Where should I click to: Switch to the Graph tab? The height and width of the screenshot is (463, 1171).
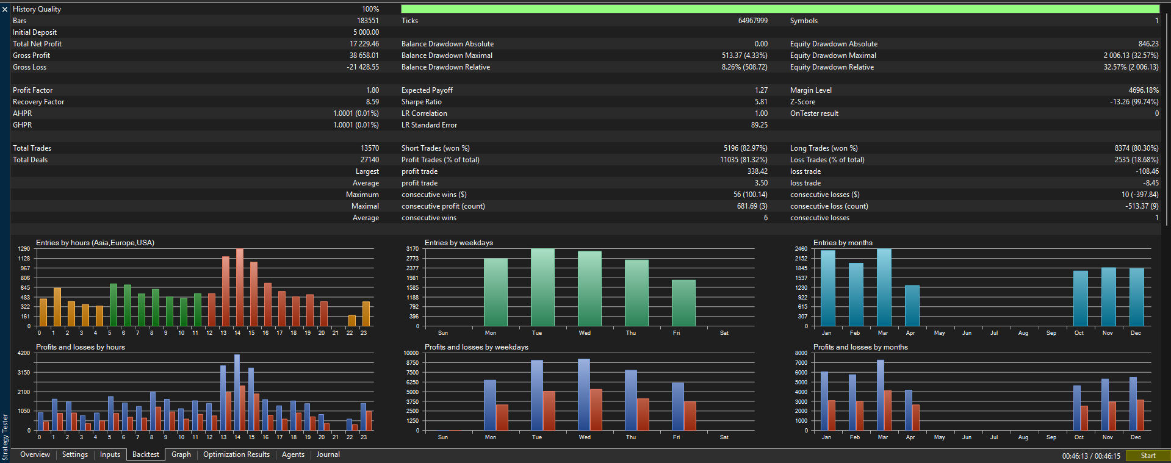tap(181, 454)
